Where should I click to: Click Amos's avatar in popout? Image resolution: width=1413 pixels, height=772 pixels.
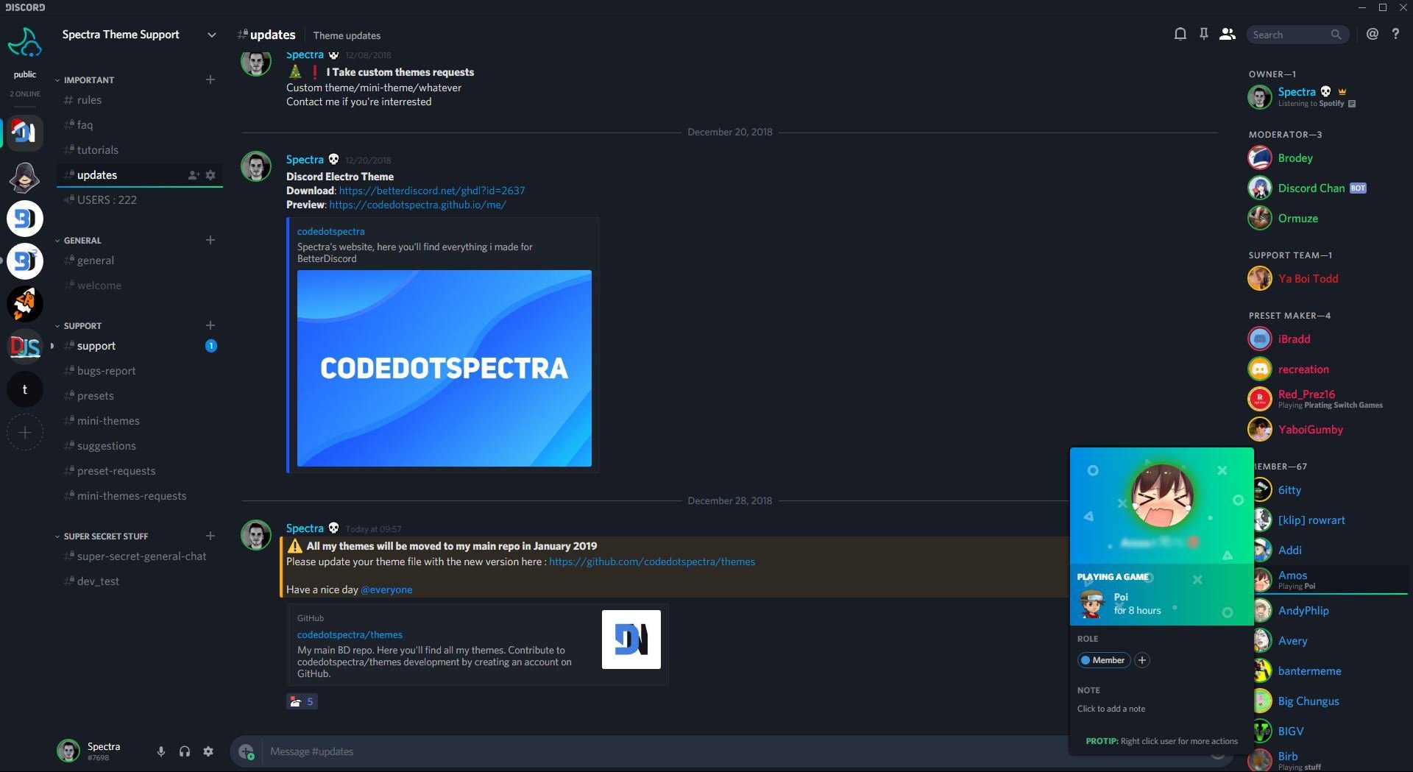click(x=1162, y=495)
